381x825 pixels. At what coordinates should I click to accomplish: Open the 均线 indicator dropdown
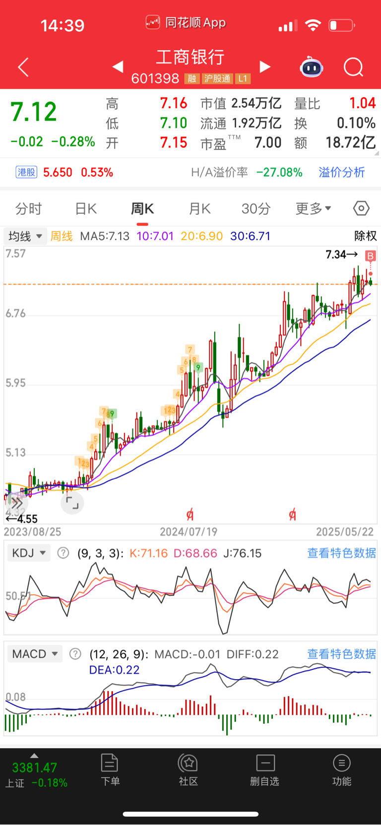coord(25,236)
